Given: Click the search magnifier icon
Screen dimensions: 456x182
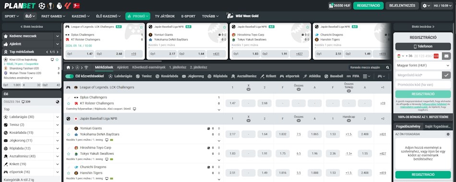Looking at the screenshot, I should [388, 68].
